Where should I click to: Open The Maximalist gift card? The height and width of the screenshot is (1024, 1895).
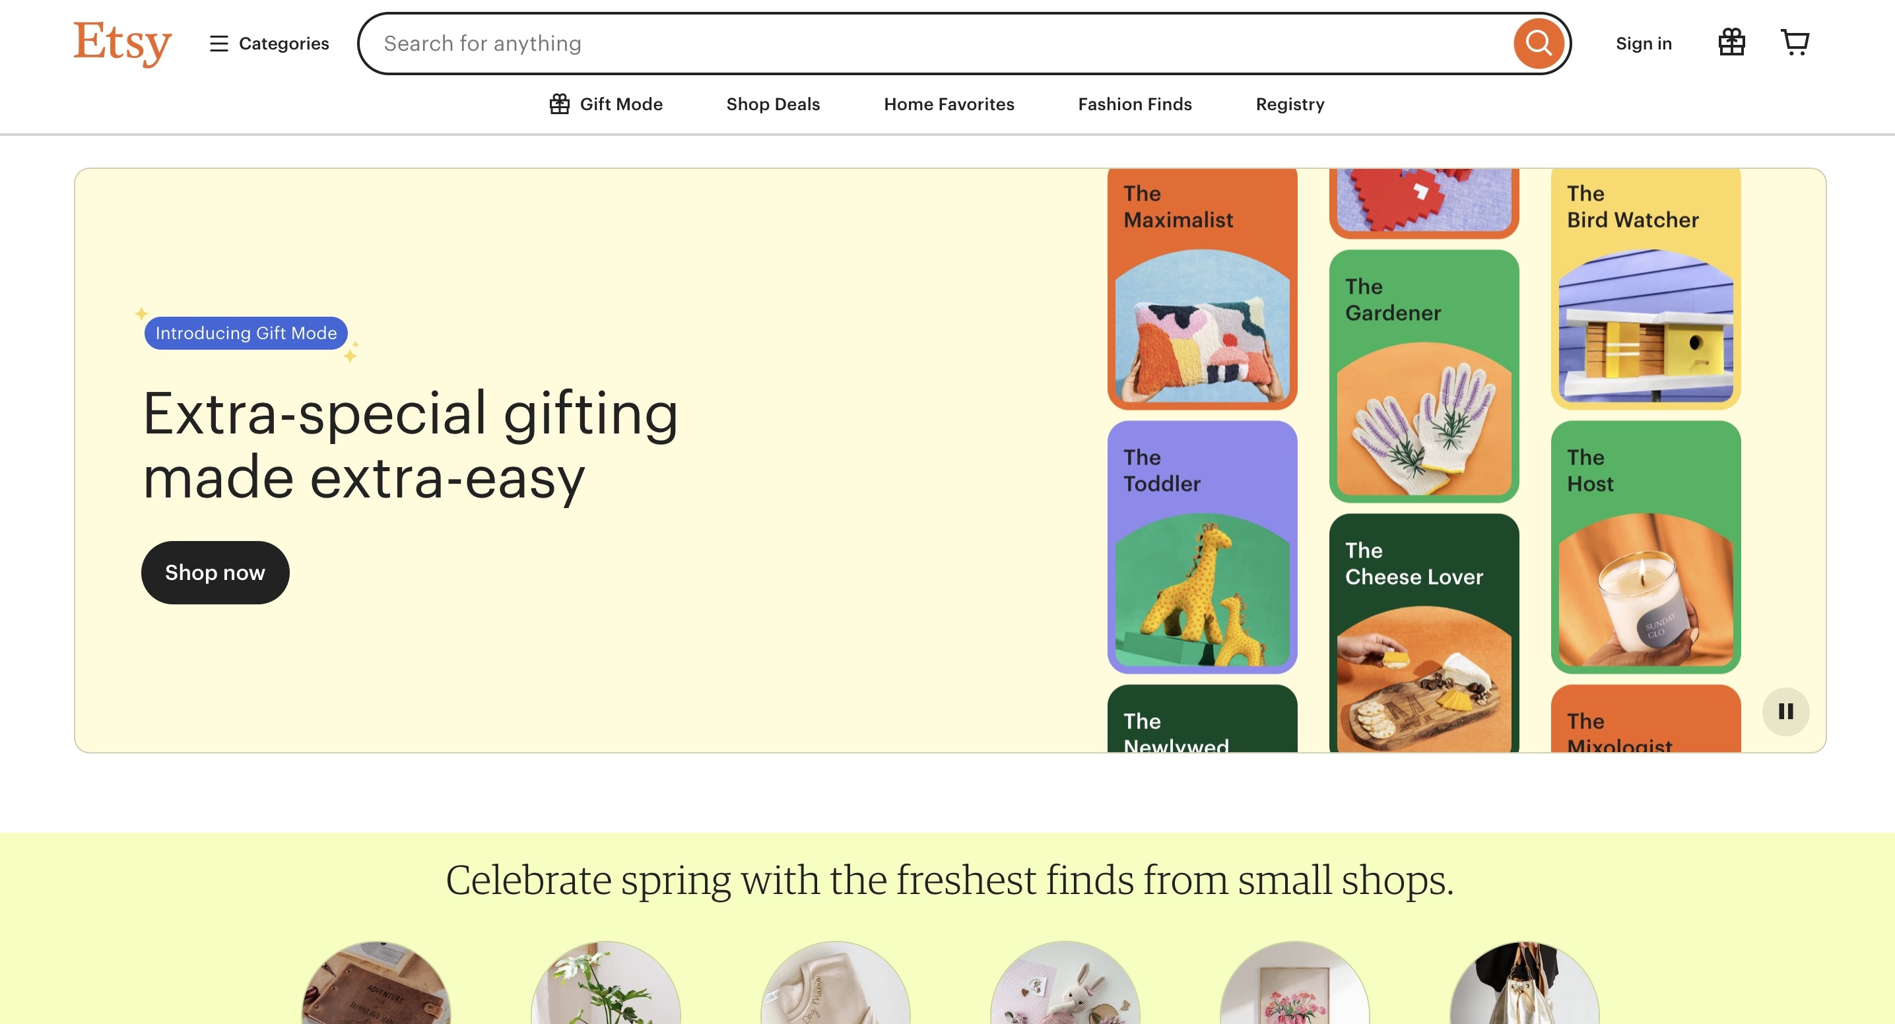coord(1202,288)
